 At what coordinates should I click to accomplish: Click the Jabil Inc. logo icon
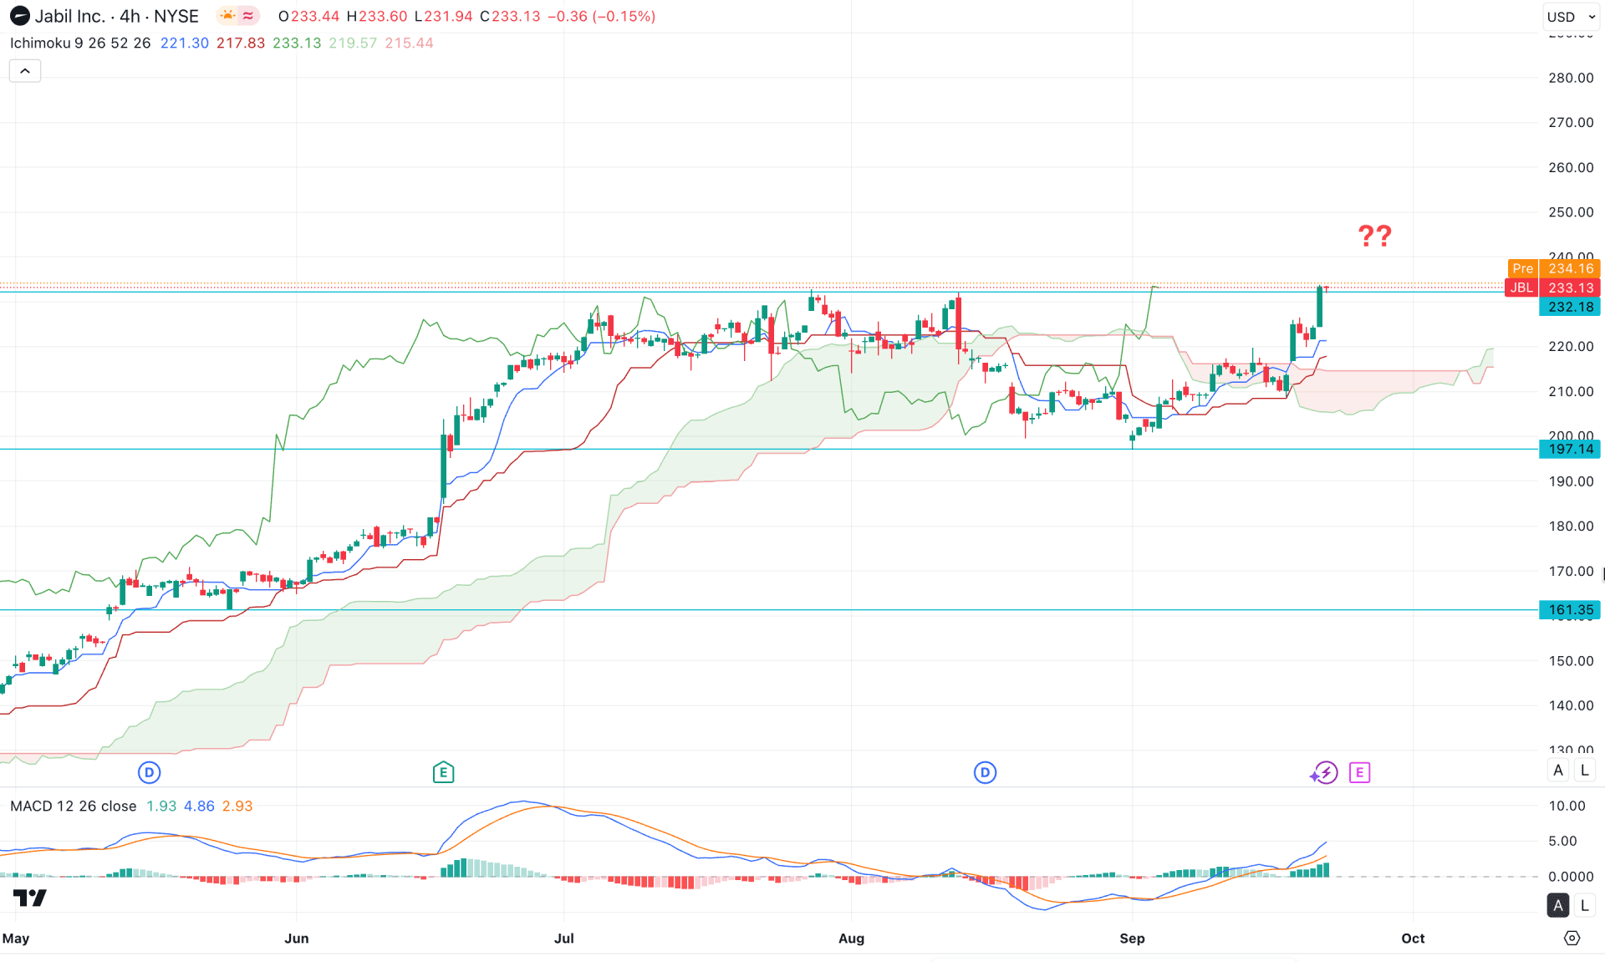pos(19,16)
